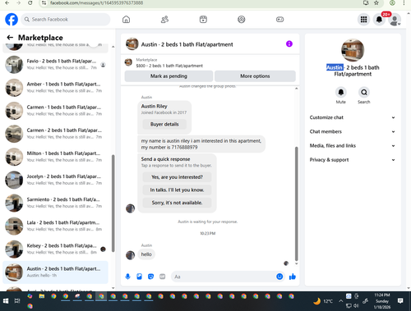The width and height of the screenshot is (411, 311).
Task: Attach a file with the photo icon
Action: pos(139,277)
